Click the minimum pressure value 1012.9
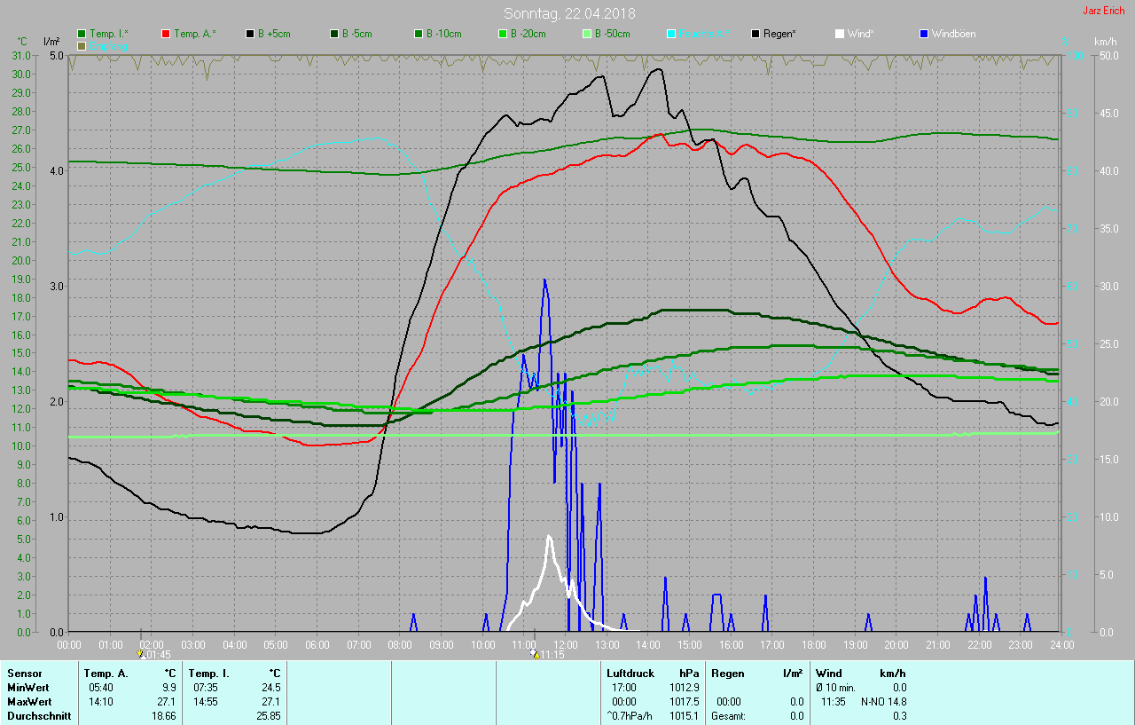Viewport: 1135px width, 725px height. [685, 688]
